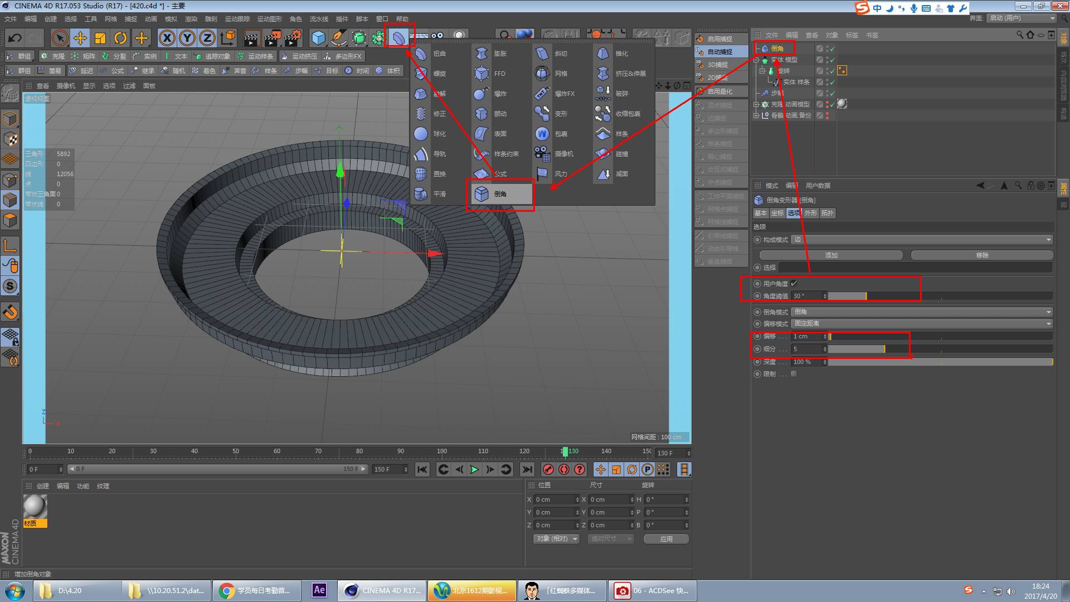Viewport: 1070px width, 602px height.
Task: Enable the 限制 checkbox
Action: coord(794,374)
